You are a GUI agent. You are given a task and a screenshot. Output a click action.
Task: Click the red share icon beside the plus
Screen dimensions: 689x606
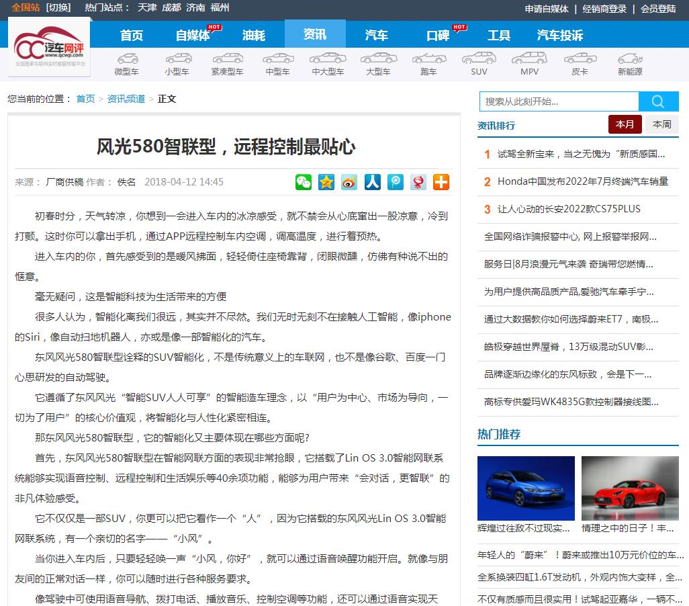pos(418,181)
